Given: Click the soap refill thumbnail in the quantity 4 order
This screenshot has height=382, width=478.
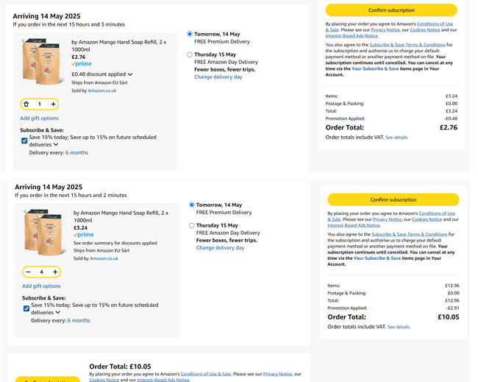Looking at the screenshot, I should point(45,232).
